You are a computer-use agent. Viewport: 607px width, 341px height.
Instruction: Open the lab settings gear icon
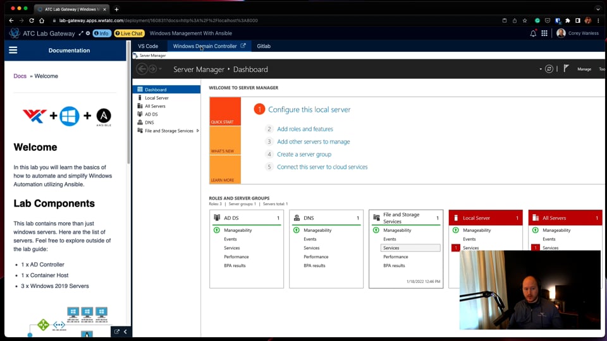tap(88, 33)
